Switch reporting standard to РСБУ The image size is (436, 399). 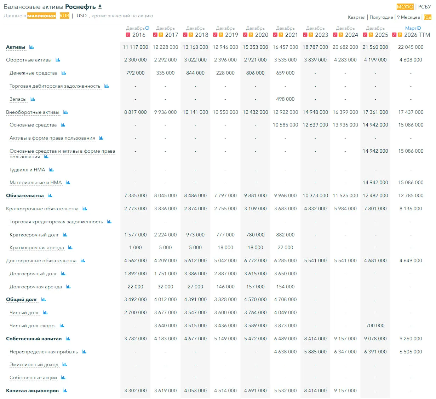(425, 7)
